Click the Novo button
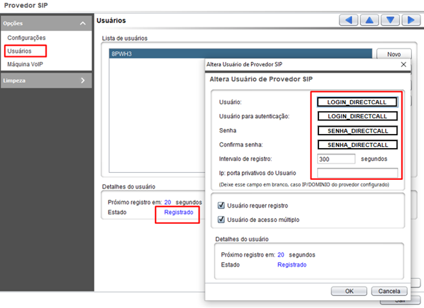Image resolution: width=424 pixels, height=308 pixels. 394,54
